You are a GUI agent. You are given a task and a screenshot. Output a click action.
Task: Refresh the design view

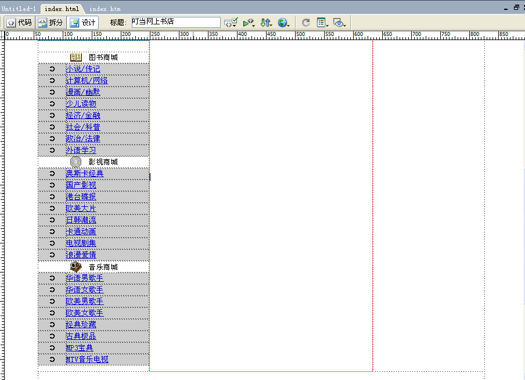(306, 23)
